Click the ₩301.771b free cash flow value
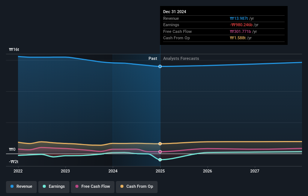 [240, 31]
